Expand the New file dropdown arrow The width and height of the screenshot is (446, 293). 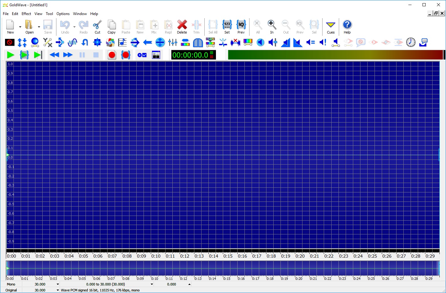click(20, 27)
